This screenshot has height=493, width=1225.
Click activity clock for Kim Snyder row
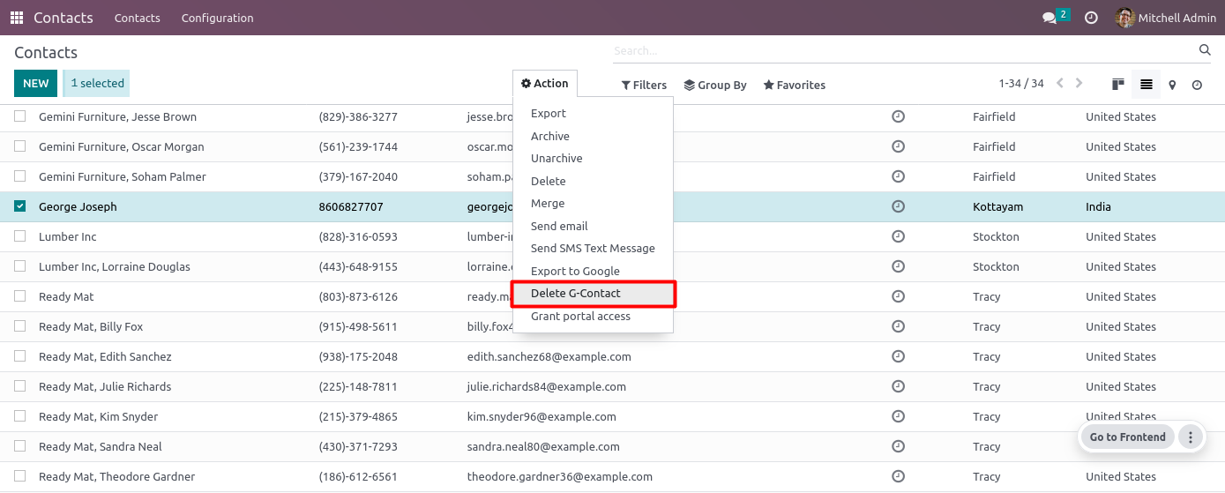[899, 416]
